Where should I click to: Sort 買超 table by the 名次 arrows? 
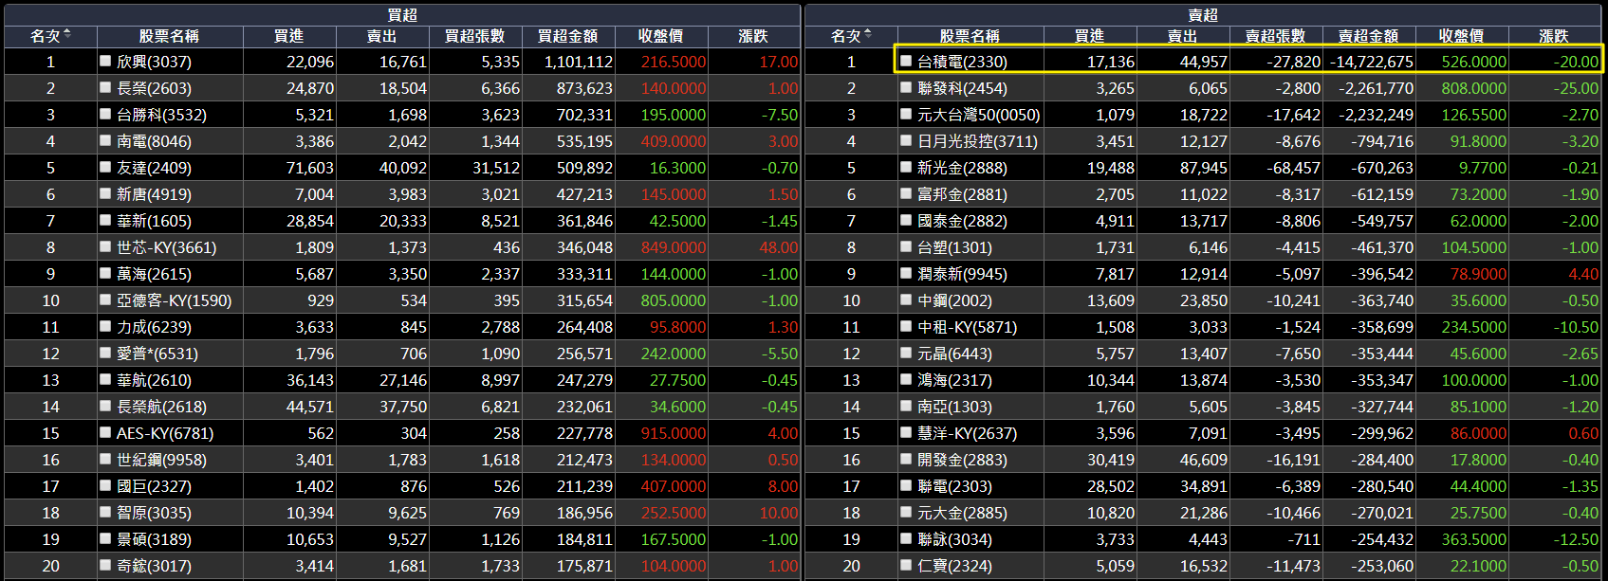click(67, 35)
